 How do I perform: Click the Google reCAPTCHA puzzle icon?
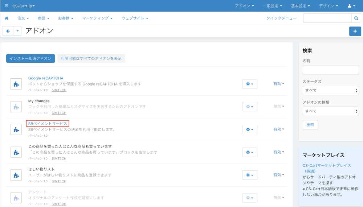point(16,84)
